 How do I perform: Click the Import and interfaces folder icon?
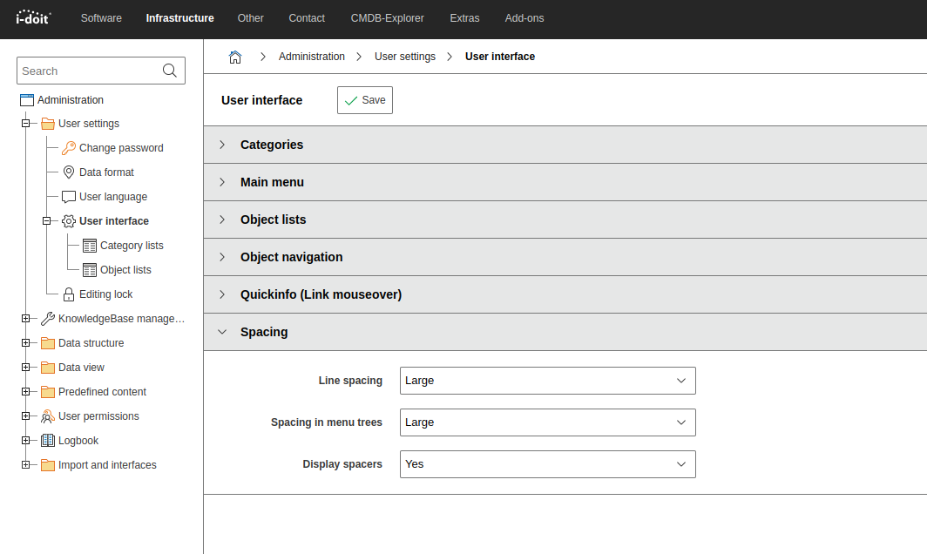click(x=48, y=465)
